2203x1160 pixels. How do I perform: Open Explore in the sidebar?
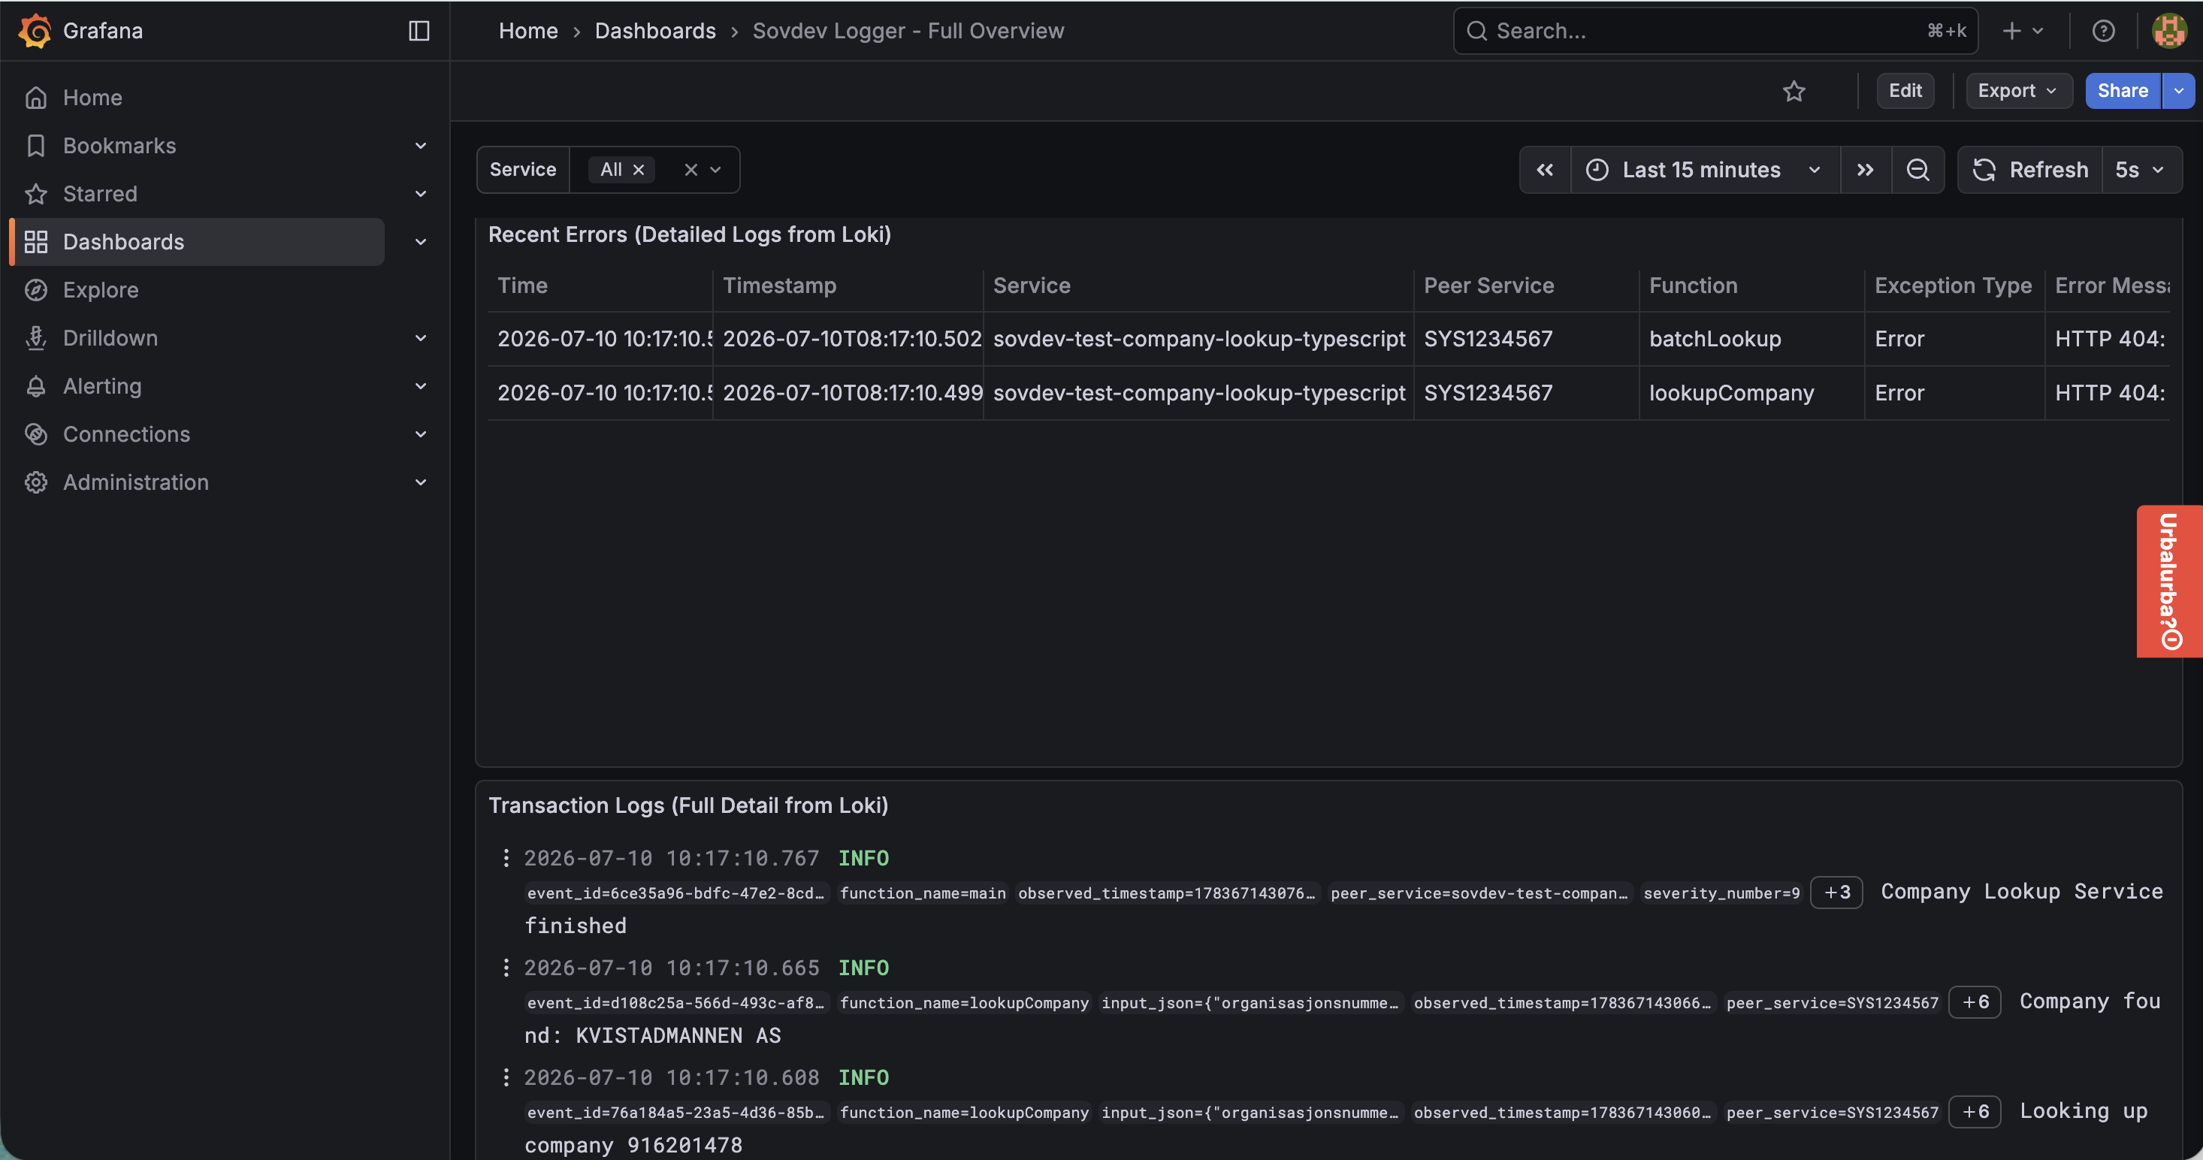[x=100, y=290]
